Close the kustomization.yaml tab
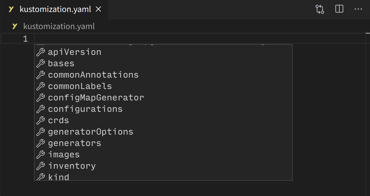 (x=98, y=9)
